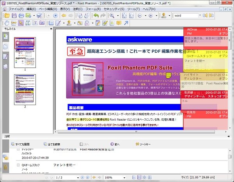The width and height of the screenshot is (234, 182).
Task: Open the 編集(E) menu
Action: click(31, 9)
